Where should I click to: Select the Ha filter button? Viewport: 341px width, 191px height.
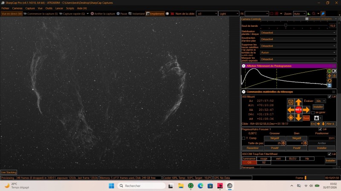(307, 158)
